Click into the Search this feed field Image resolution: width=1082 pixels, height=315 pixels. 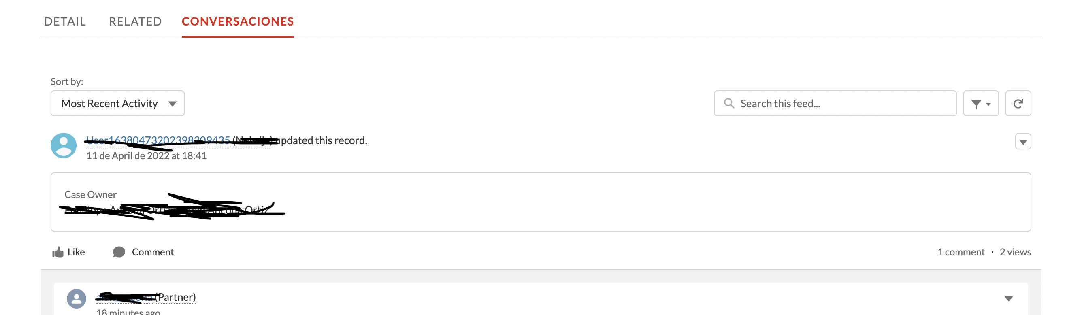pos(840,103)
